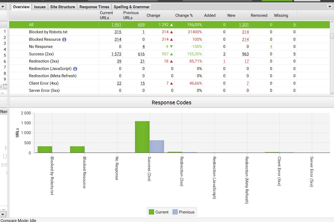This screenshot has height=222, width=334.
Task: Toggle the Current series in the legend
Action: 159,212
